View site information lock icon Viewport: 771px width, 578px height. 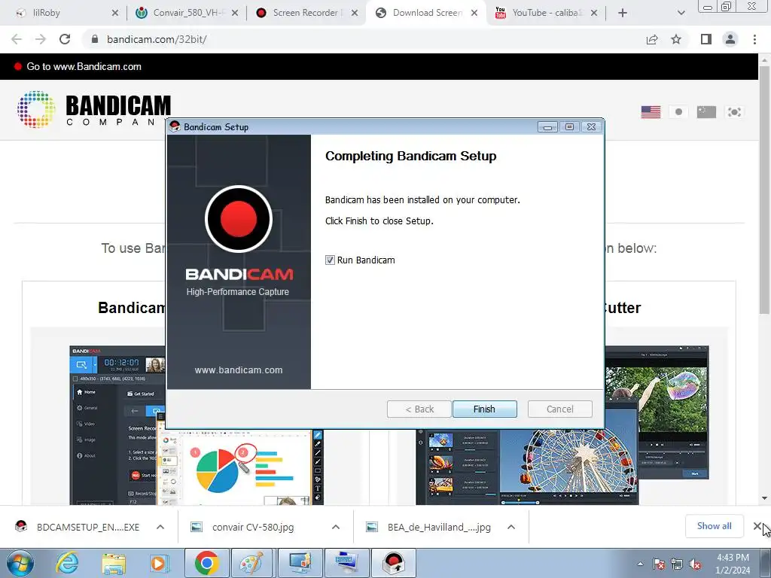[95, 39]
